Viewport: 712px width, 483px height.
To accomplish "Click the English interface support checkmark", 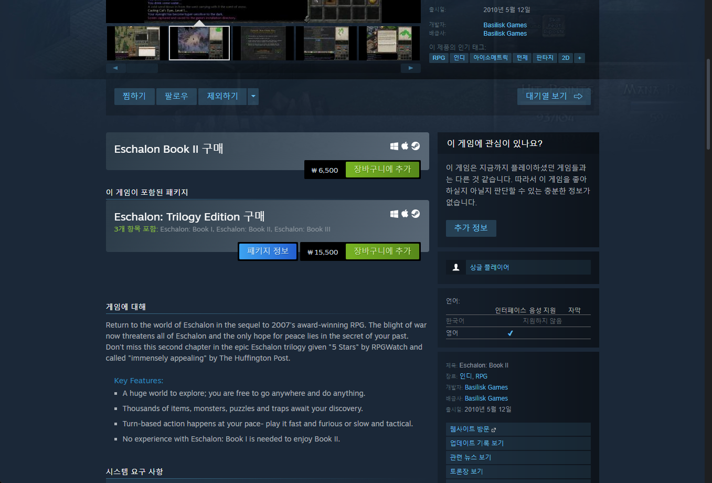I will click(510, 333).
